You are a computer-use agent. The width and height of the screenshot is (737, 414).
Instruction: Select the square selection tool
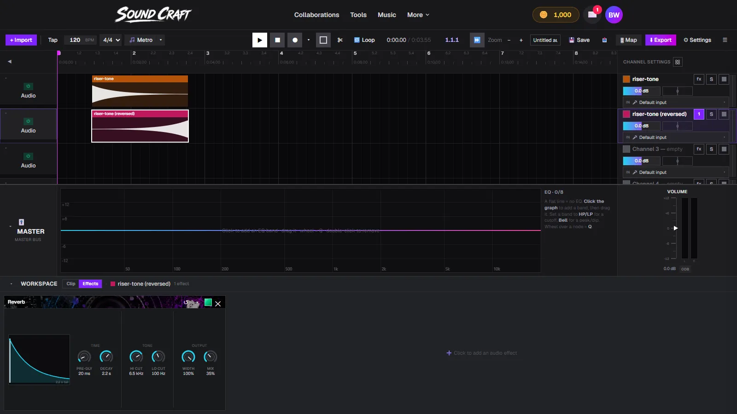[323, 40]
